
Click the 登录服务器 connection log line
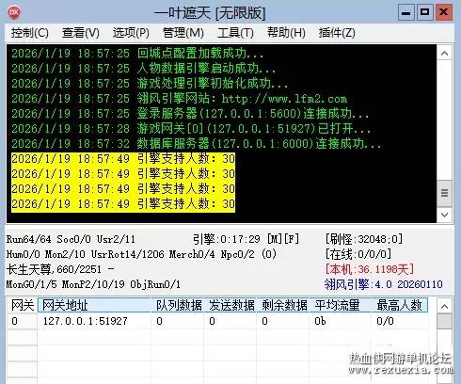190,114
